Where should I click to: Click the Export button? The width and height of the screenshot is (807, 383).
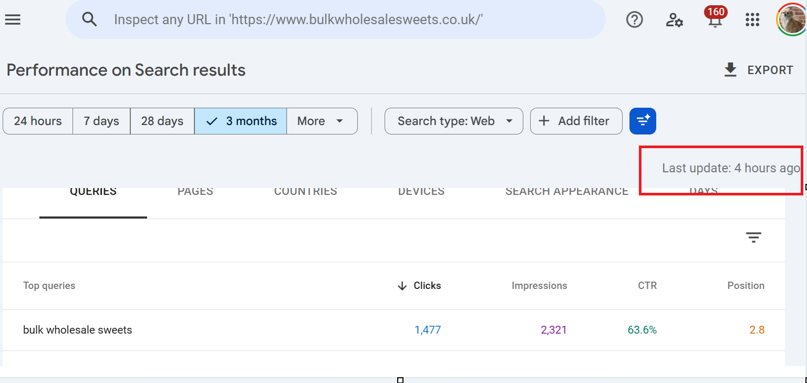tap(758, 70)
